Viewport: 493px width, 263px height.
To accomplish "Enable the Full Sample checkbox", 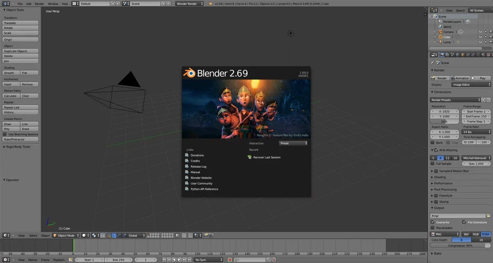I will click(x=433, y=163).
